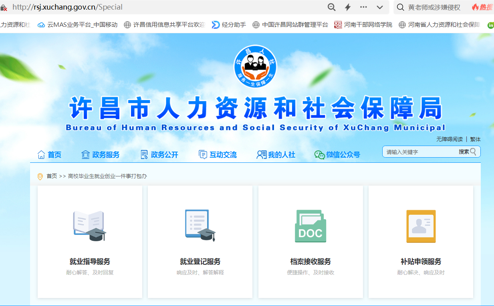
Task: Open 我的人社 from navigation bar
Action: 276,155
